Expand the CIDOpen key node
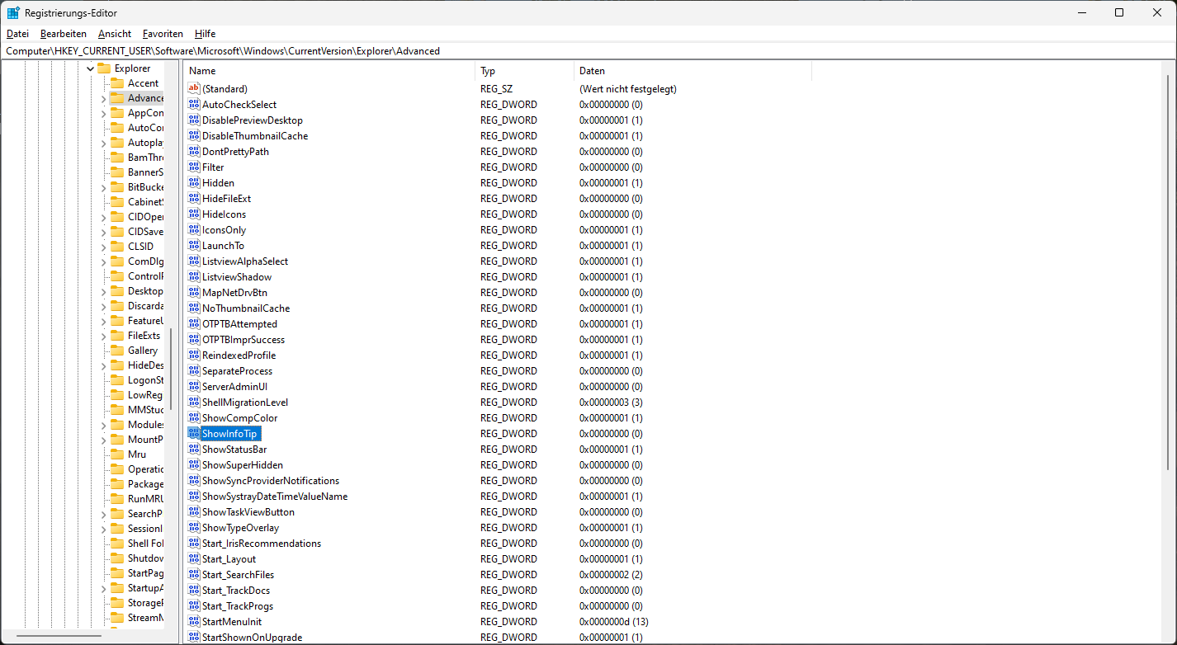The image size is (1177, 645). tap(103, 217)
